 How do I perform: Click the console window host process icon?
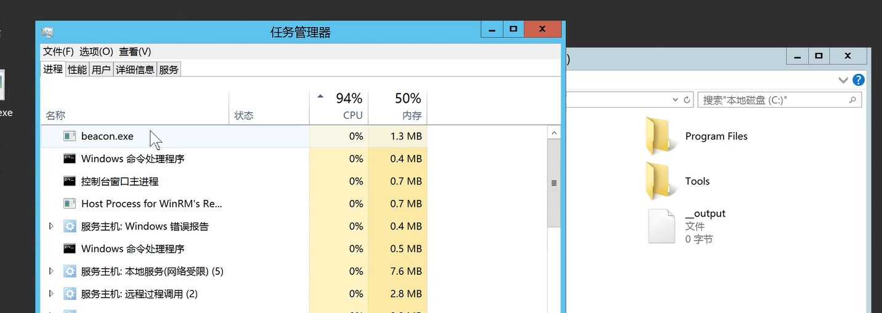click(x=70, y=181)
